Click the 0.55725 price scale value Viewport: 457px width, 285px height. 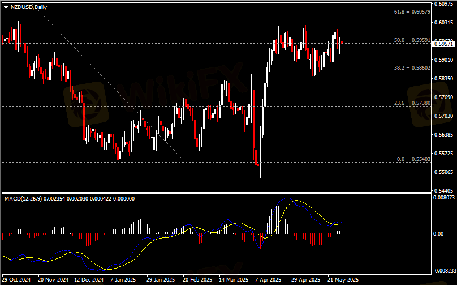click(x=443, y=154)
